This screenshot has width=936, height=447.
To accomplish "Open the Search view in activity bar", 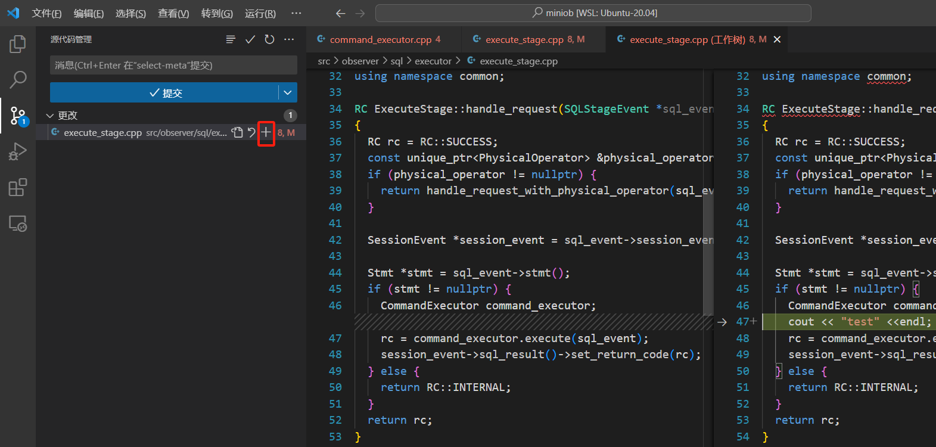I will [x=18, y=79].
